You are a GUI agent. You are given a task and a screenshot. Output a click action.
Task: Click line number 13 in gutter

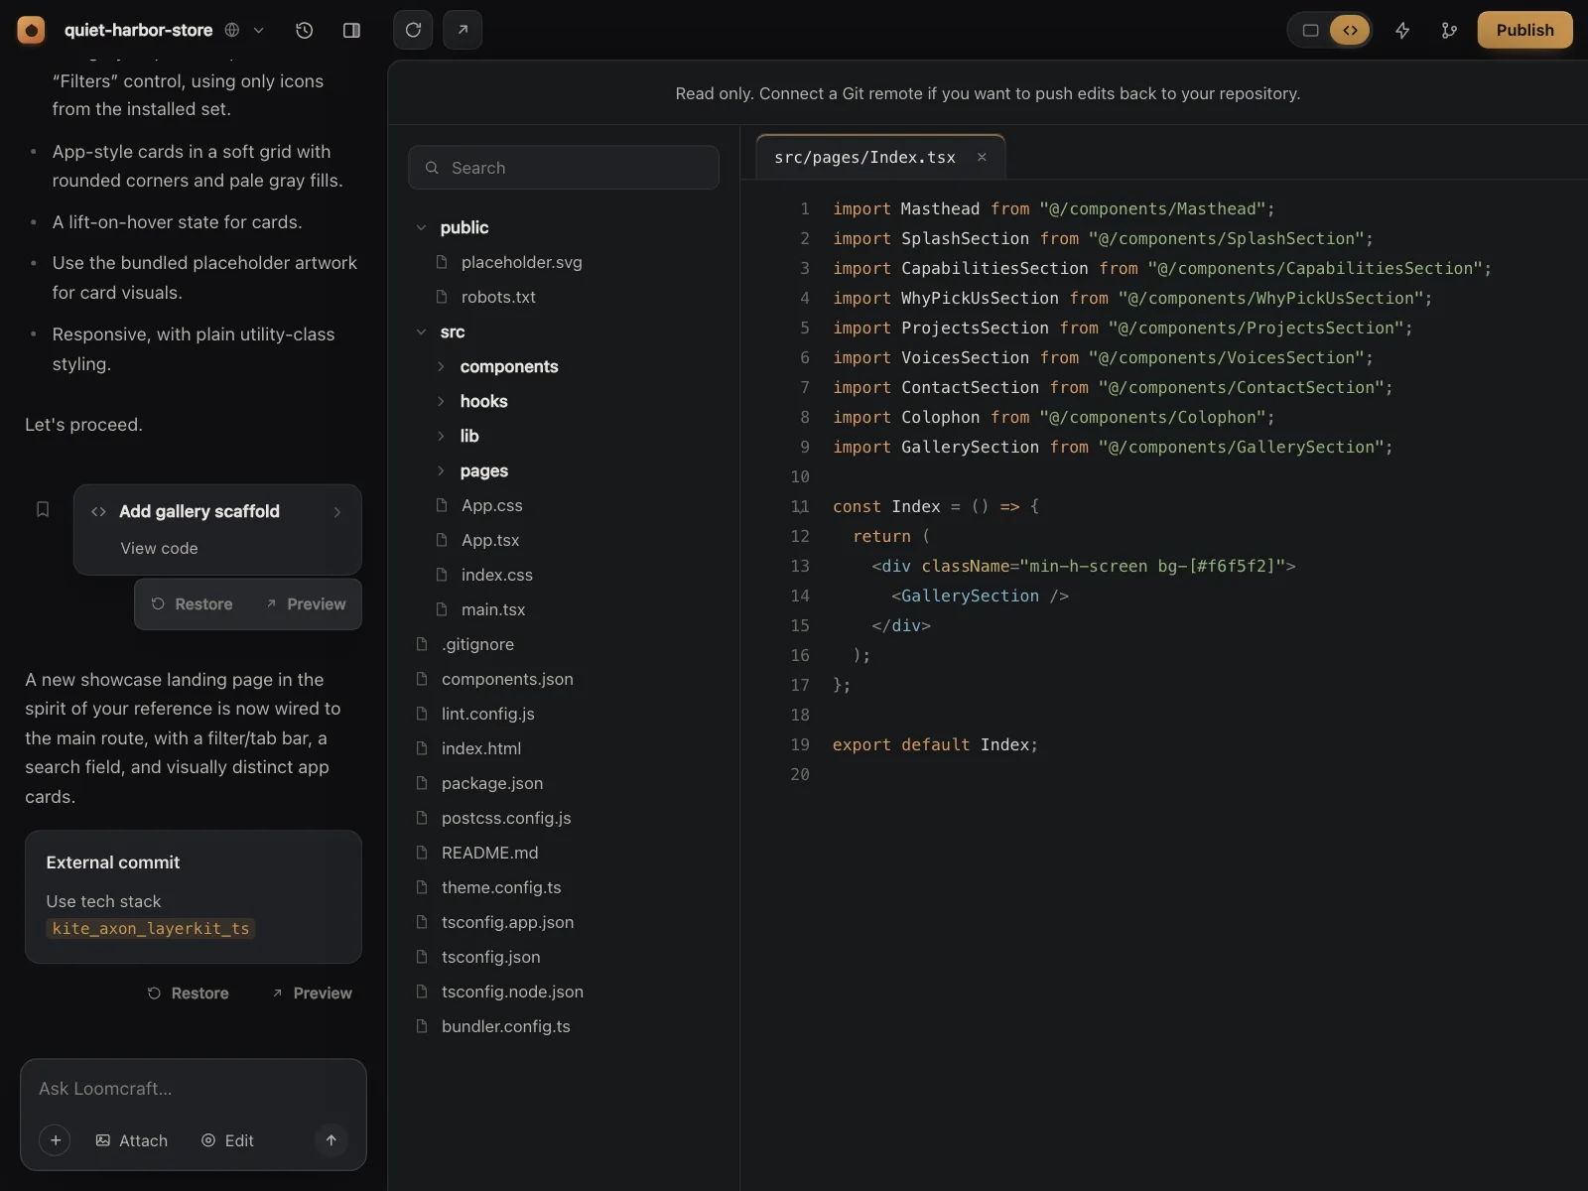pyautogui.click(x=800, y=566)
